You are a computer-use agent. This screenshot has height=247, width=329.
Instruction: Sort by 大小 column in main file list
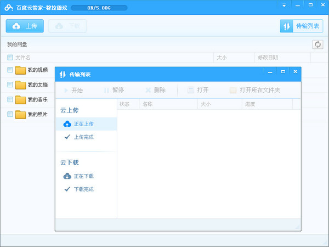[x=234, y=58]
